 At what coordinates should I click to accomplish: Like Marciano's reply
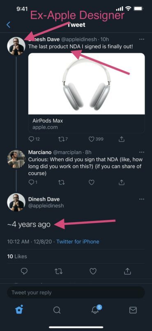pyautogui.click(x=92, y=182)
